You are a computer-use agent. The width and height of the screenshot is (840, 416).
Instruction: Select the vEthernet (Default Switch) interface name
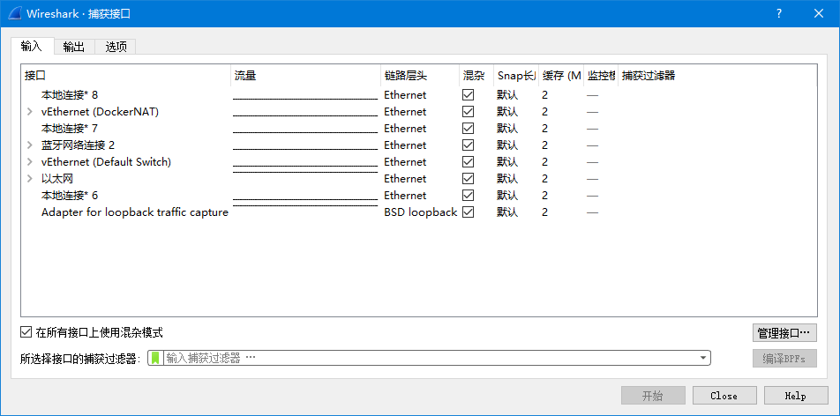click(106, 161)
